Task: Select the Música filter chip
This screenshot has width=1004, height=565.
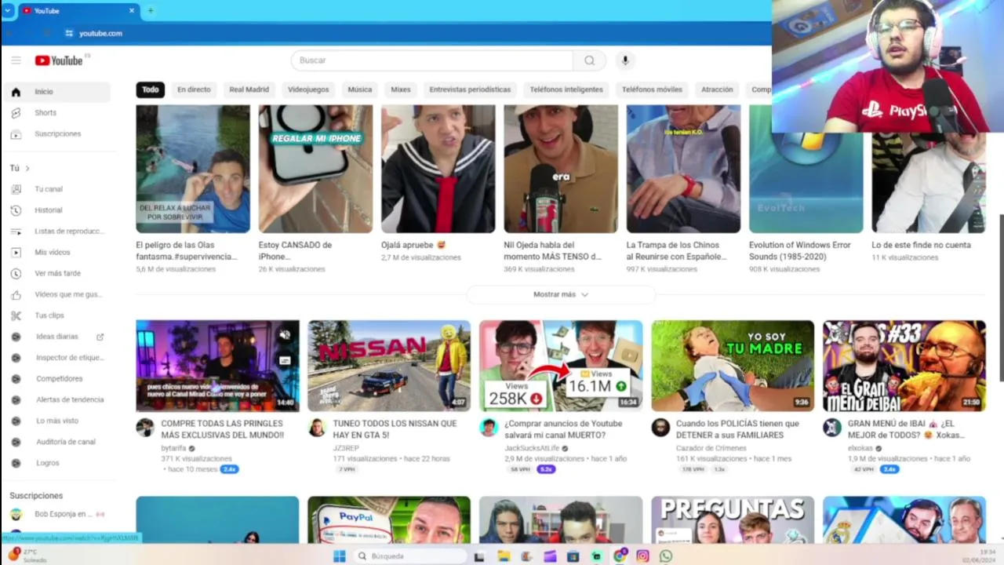Action: [x=360, y=89]
